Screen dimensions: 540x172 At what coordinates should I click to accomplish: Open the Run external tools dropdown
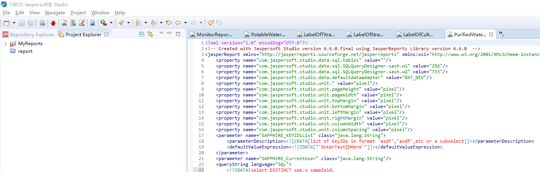pos(111,23)
